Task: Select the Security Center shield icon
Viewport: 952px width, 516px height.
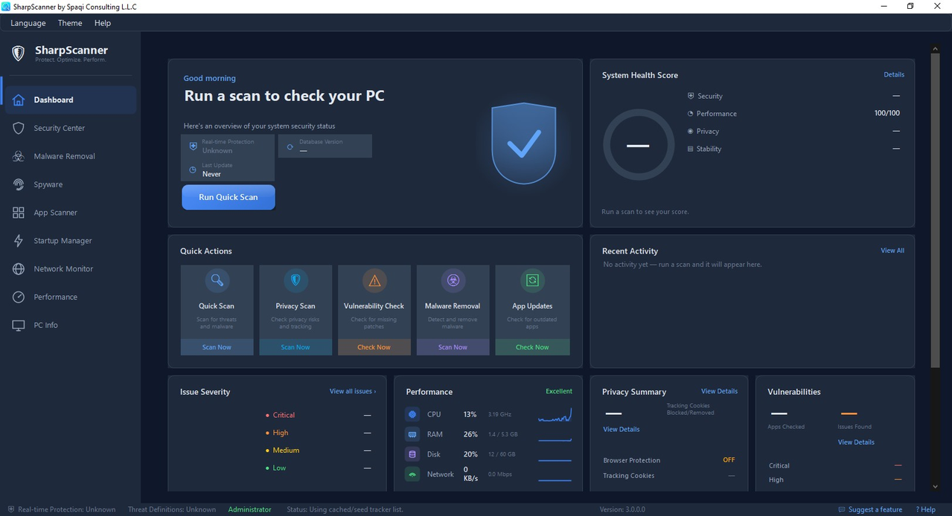Action: point(19,128)
